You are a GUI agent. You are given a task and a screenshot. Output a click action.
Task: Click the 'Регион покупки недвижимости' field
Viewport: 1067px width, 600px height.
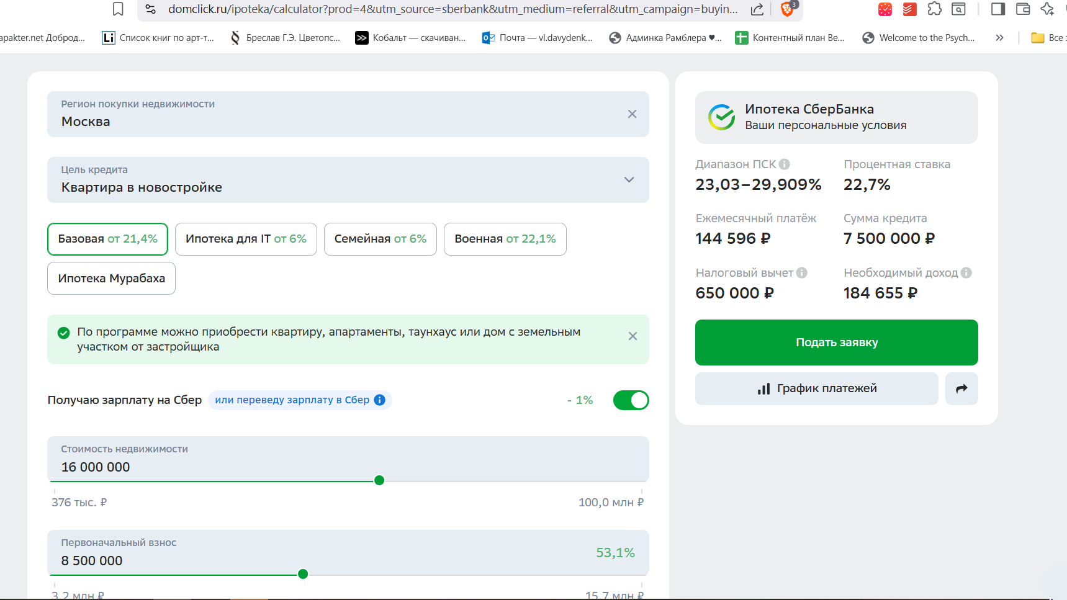(348, 114)
